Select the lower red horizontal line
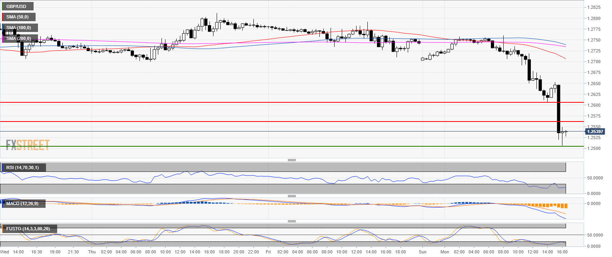This screenshot has width=612, height=257. tap(280, 121)
